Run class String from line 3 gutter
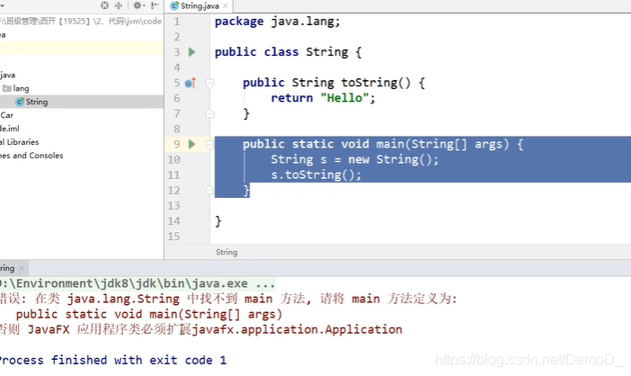The image size is (631, 376). point(192,52)
